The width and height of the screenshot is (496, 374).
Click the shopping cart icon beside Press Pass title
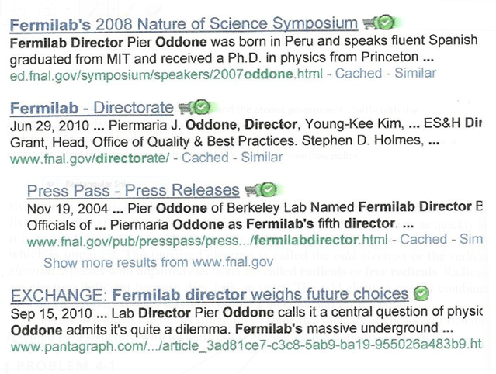[x=251, y=190]
